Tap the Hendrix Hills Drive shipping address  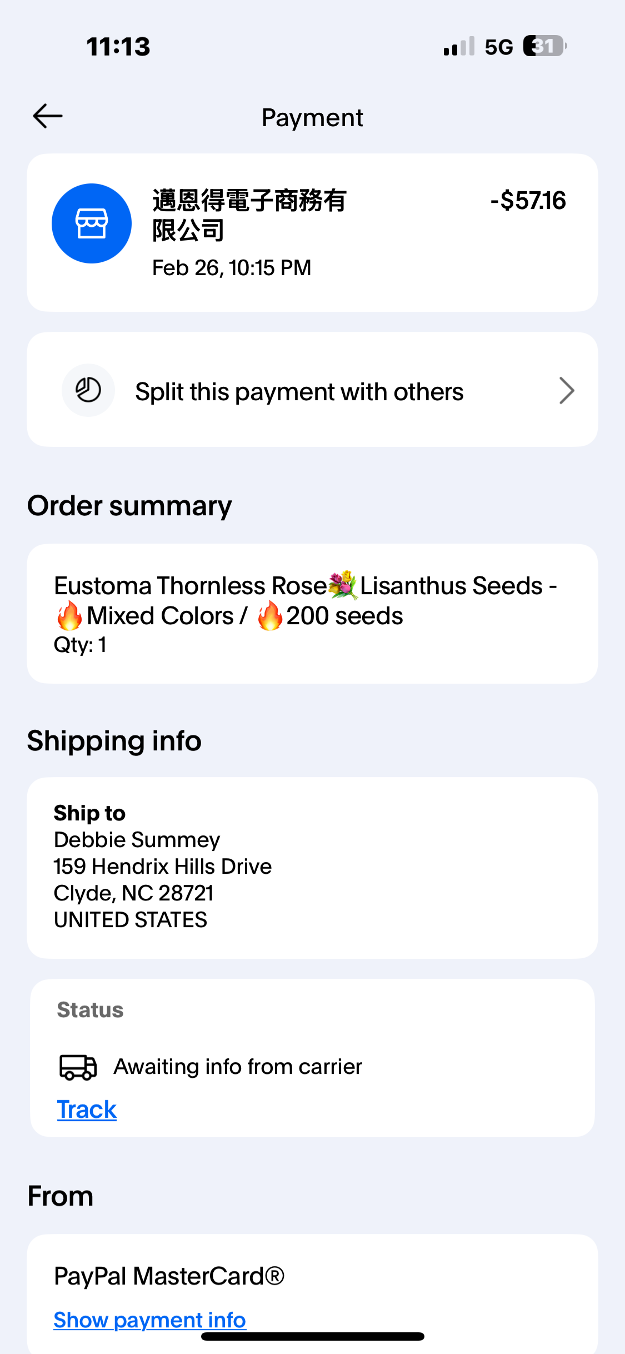click(163, 867)
